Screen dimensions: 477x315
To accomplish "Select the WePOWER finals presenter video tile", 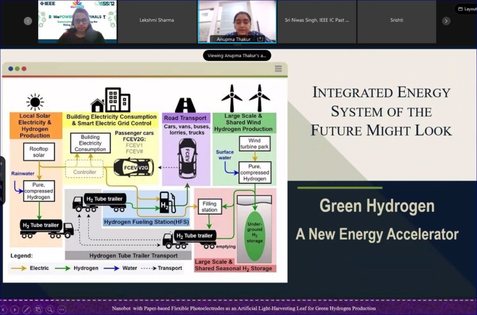I will coord(78,21).
